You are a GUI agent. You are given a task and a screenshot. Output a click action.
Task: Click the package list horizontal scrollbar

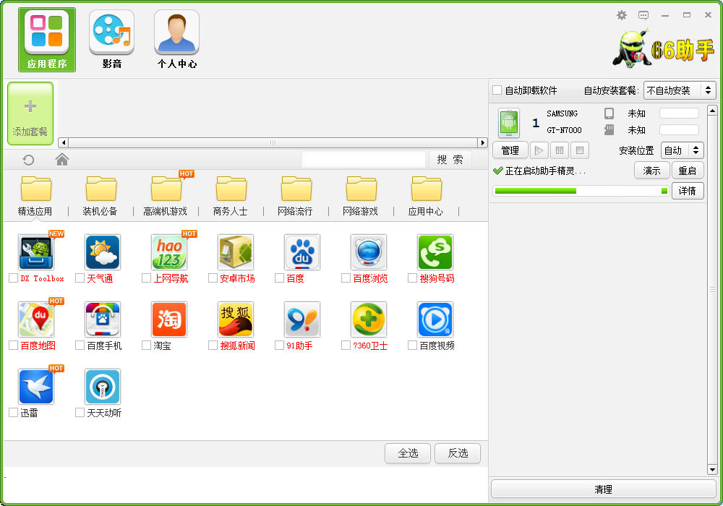273,142
